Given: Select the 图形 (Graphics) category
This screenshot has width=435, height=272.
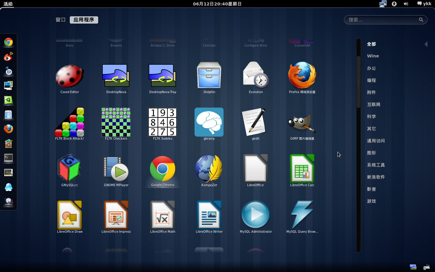Looking at the screenshot, I should 372,153.
